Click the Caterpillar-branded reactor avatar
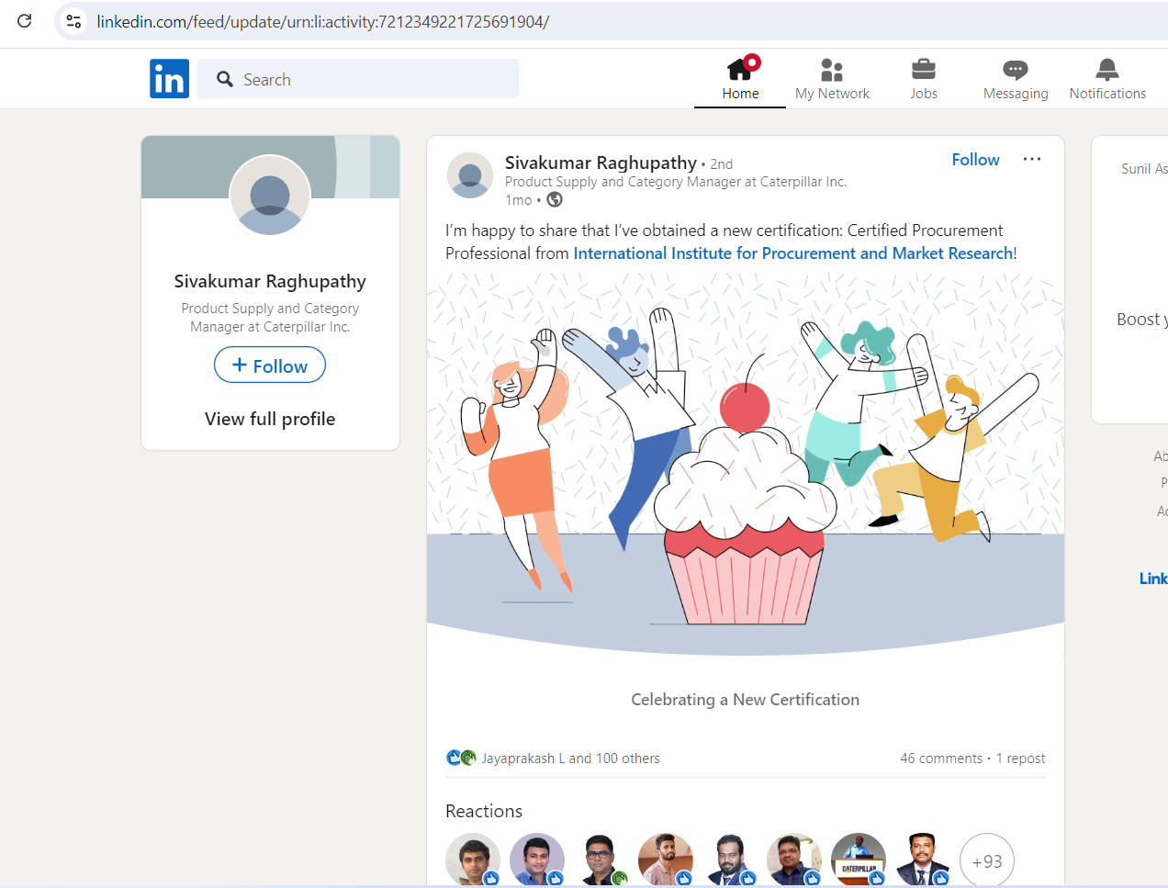 pyautogui.click(x=858, y=860)
